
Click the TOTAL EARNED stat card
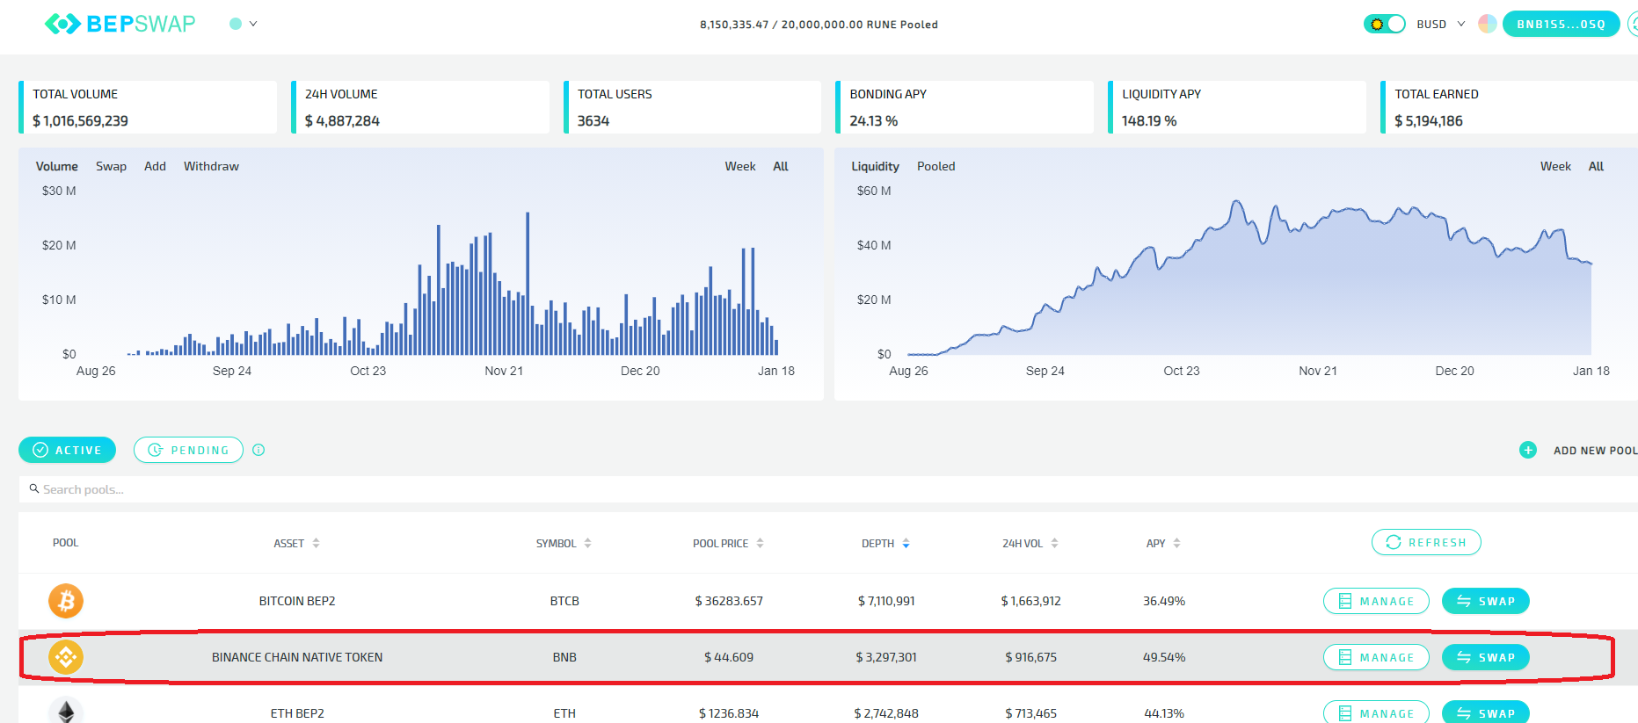pyautogui.click(x=1509, y=107)
